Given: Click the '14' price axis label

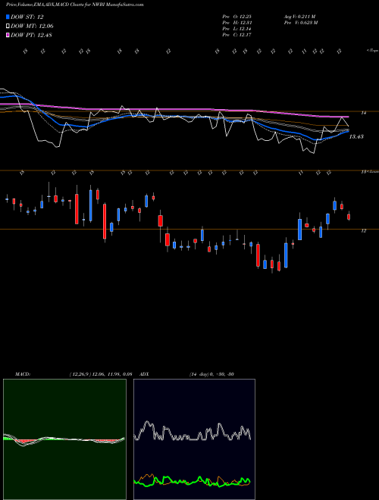Looking at the screenshot, I should coord(363,113).
